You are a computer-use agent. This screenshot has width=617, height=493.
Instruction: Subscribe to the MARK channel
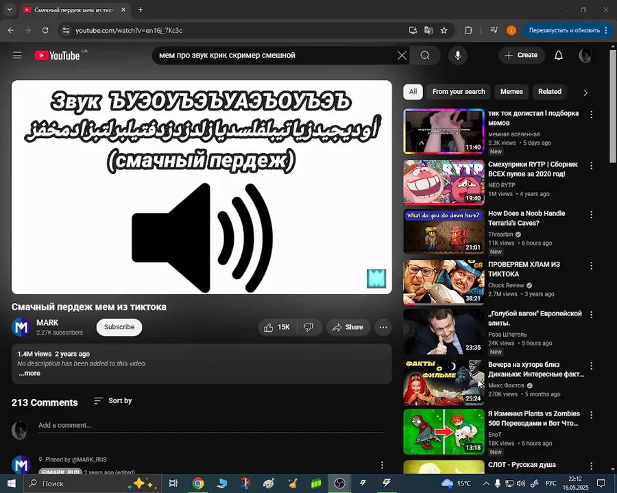point(119,327)
